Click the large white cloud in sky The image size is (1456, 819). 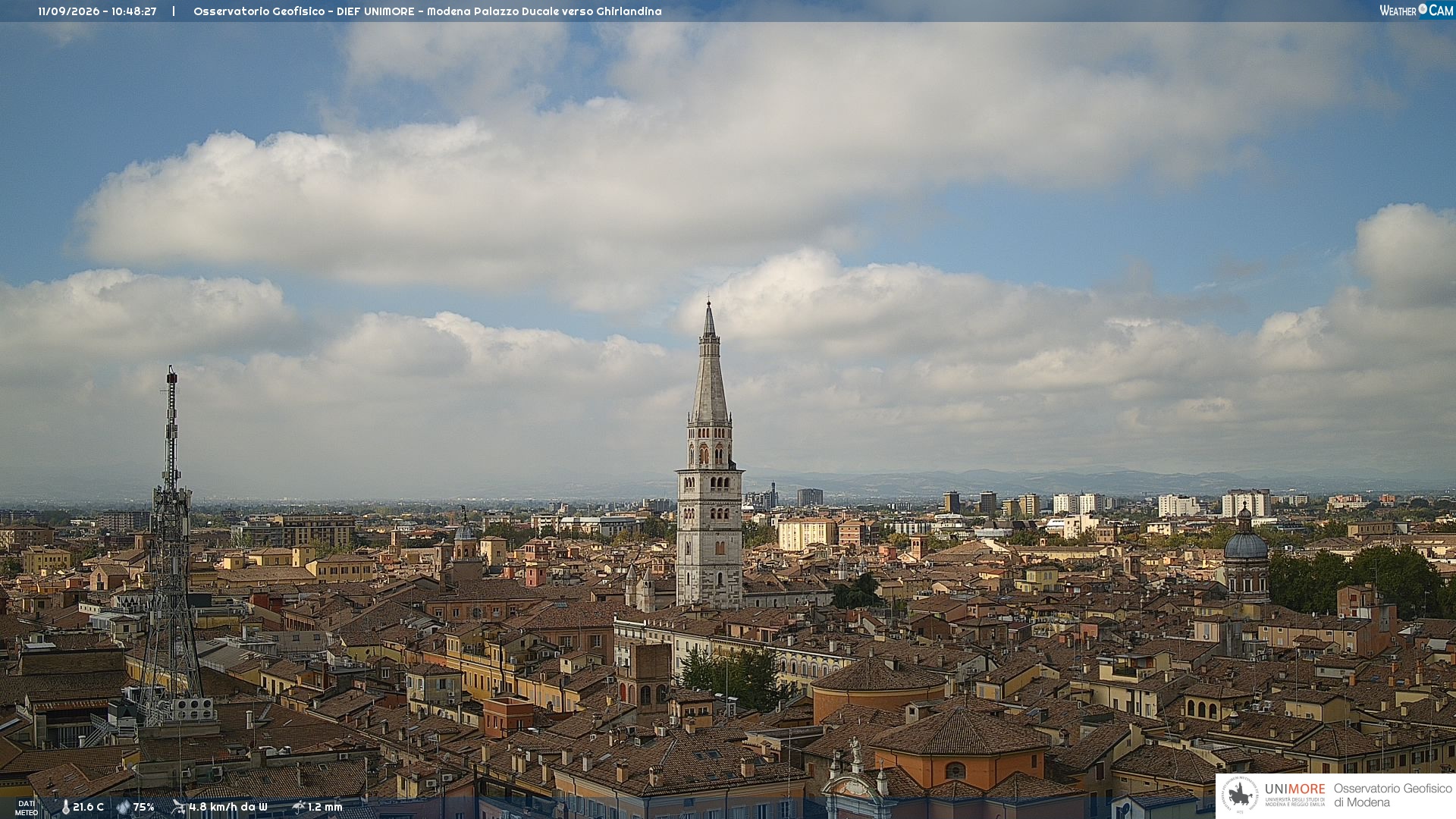(531, 190)
